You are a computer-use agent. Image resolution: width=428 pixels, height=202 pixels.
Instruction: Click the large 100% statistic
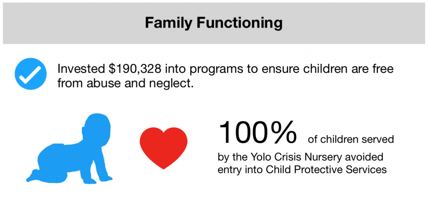point(257,132)
